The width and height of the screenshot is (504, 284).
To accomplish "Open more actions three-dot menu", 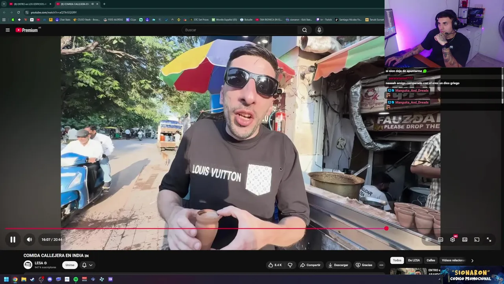I will coord(381,265).
